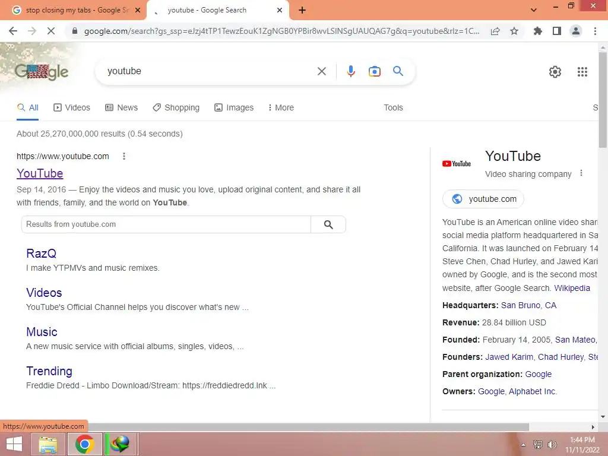The image size is (608, 456).
Task: Open more options in YouTube knowledge panel
Action: [581, 173]
